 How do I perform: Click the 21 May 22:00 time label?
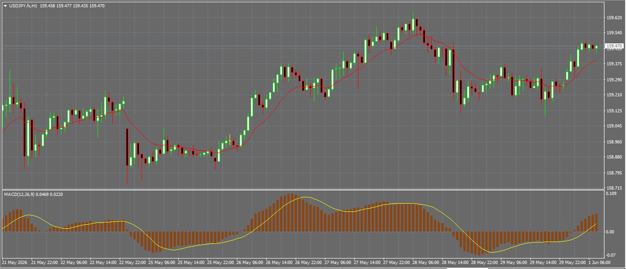tap(44, 263)
